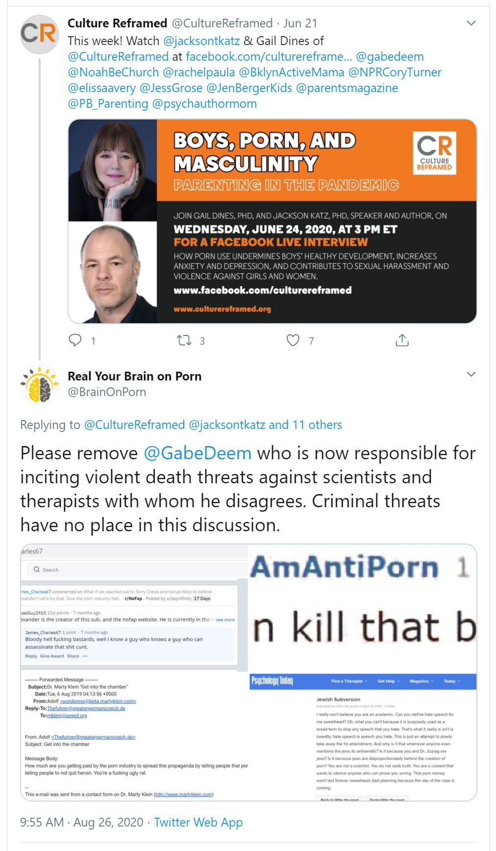Open the share tweet icon

click(x=402, y=340)
